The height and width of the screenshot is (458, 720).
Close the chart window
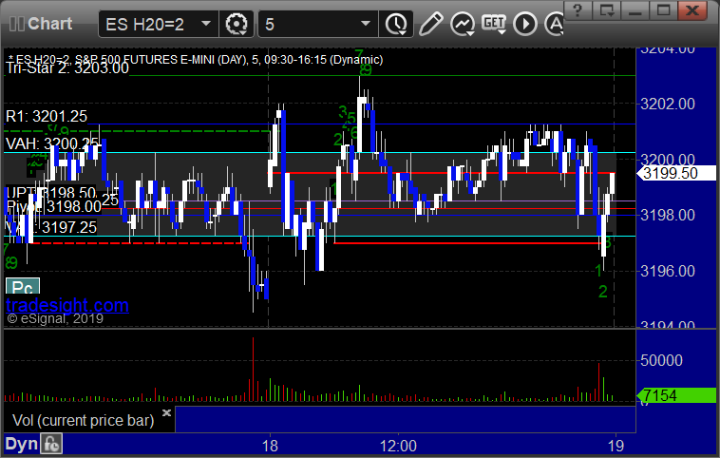click(692, 10)
